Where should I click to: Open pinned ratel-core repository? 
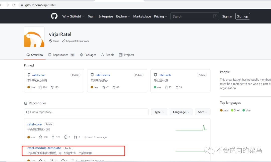[x=38, y=75]
